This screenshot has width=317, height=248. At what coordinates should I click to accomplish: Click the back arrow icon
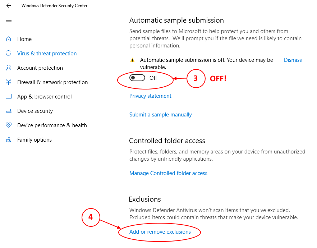point(9,6)
